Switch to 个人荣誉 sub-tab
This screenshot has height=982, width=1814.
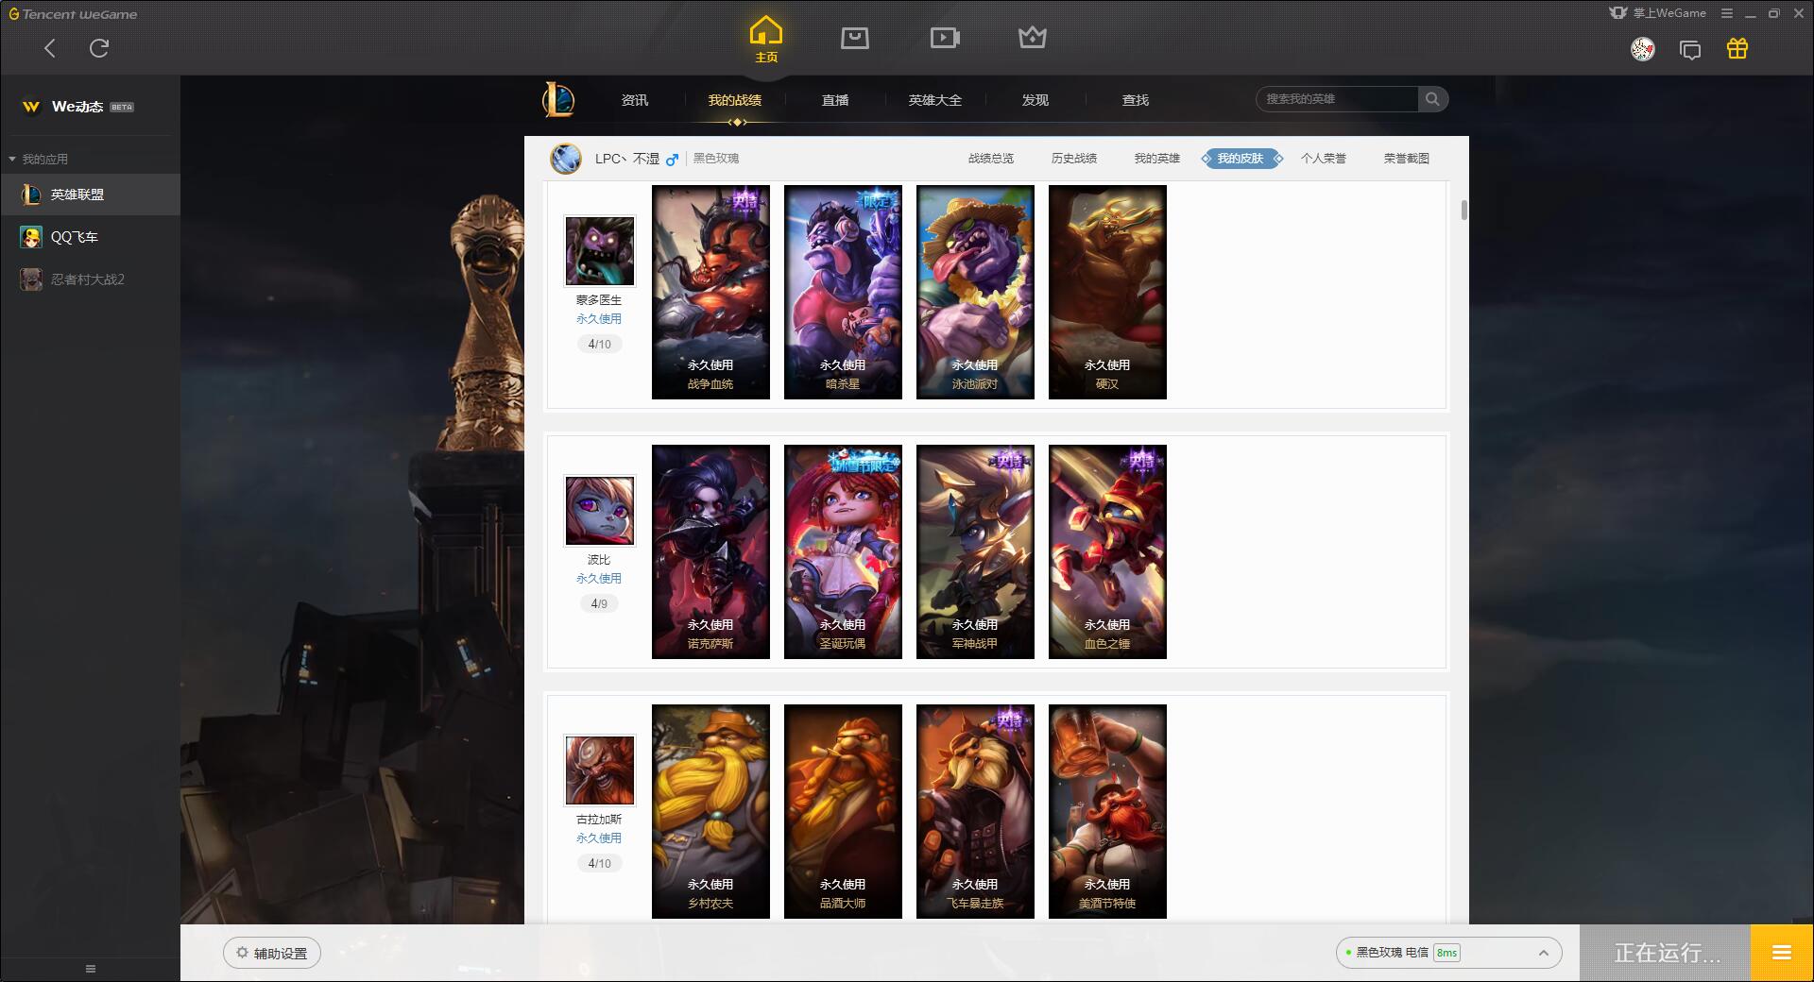(x=1324, y=159)
